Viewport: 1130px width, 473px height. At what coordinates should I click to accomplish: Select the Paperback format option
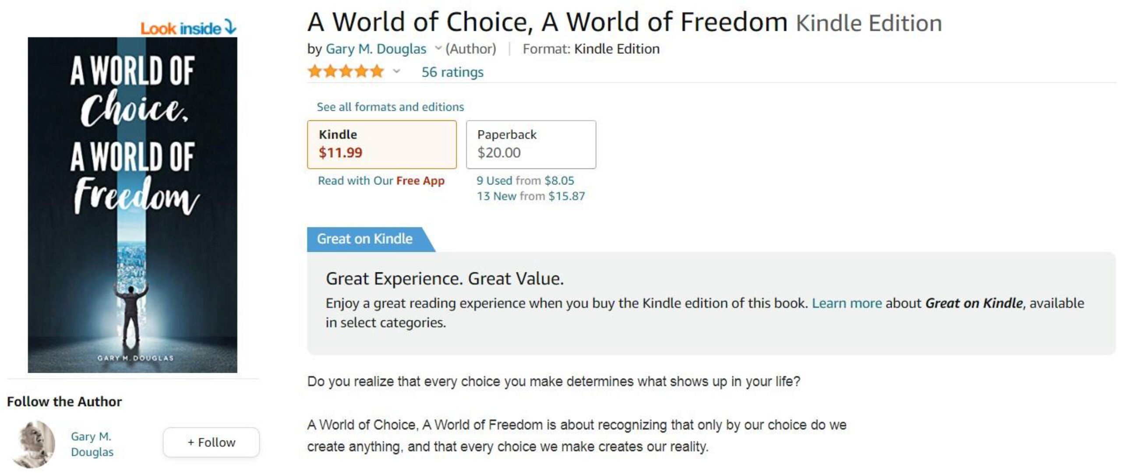tap(531, 145)
